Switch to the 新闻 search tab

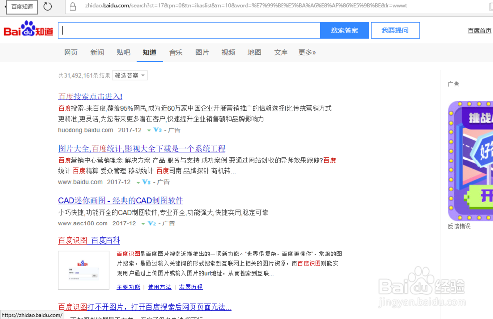(x=97, y=53)
